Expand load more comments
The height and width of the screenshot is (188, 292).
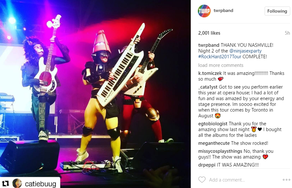click(221, 65)
